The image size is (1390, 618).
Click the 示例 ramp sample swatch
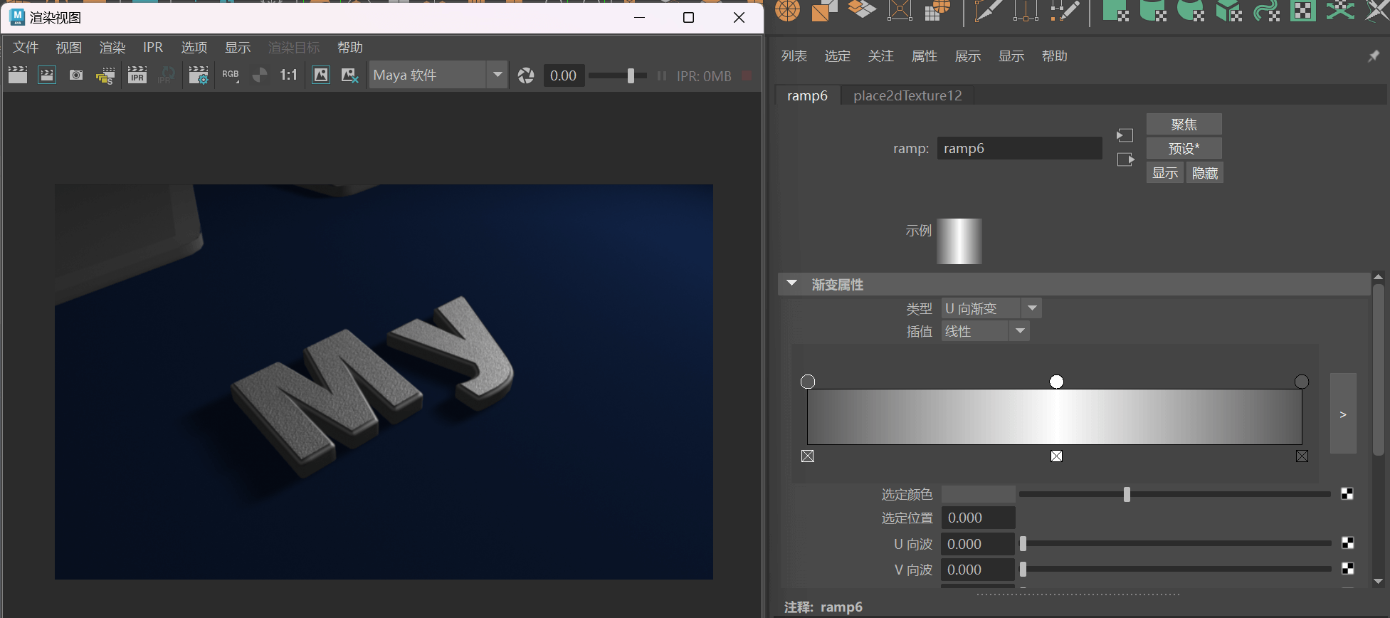[959, 241]
